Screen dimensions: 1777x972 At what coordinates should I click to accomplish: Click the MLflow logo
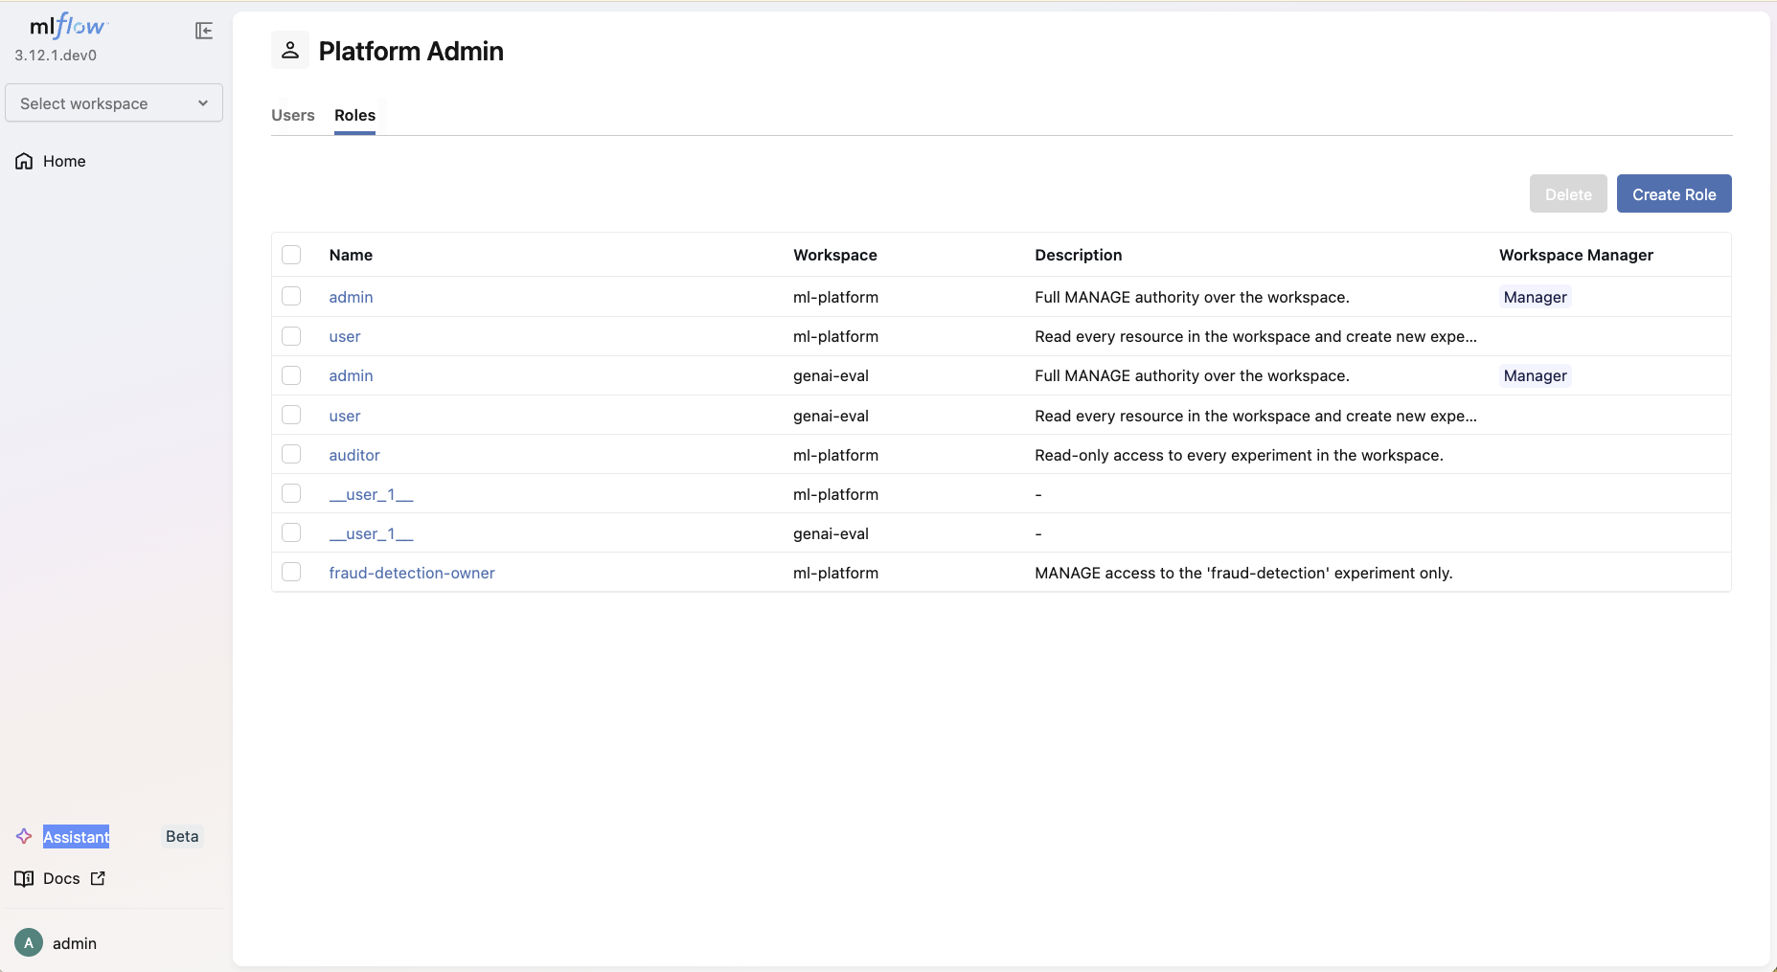click(69, 26)
